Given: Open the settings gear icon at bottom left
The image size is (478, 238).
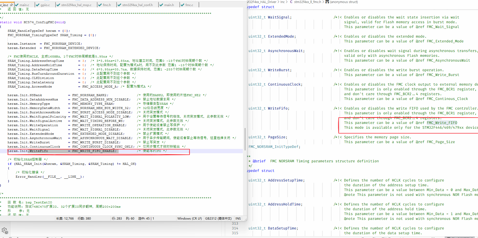Looking at the screenshot, I should (x=4, y=230).
